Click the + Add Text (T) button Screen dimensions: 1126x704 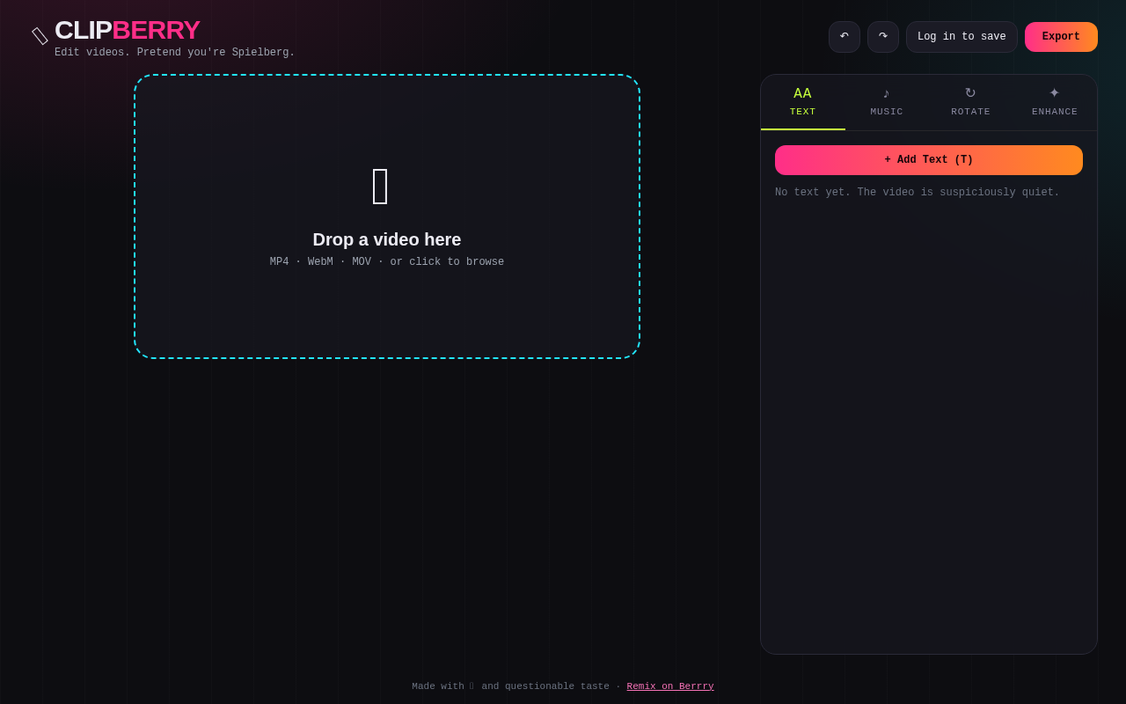929,160
